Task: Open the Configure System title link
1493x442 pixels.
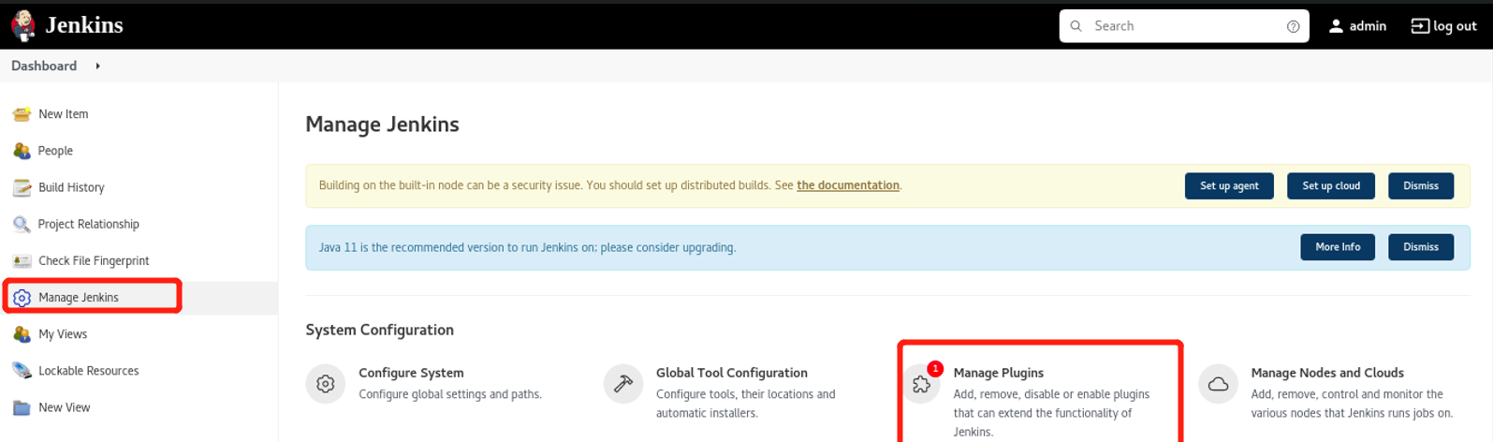Action: [411, 373]
